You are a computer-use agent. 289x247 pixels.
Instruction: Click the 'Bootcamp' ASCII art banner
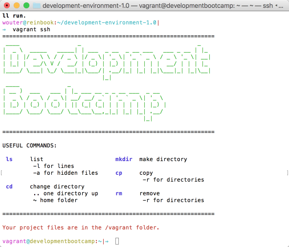click(x=85, y=103)
